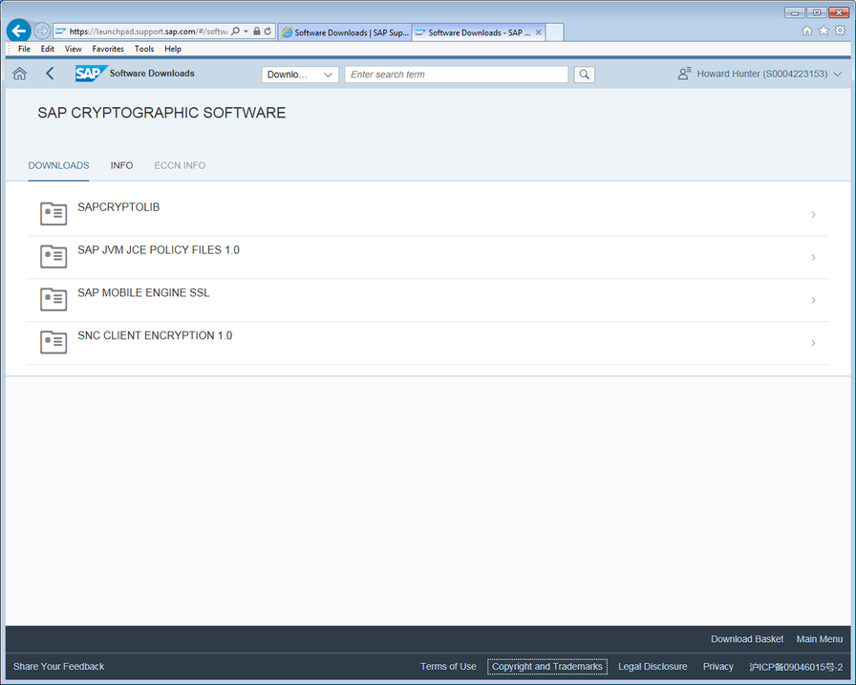Click the SAPCRYPTOLIB package icon
The image size is (856, 685).
point(53,213)
